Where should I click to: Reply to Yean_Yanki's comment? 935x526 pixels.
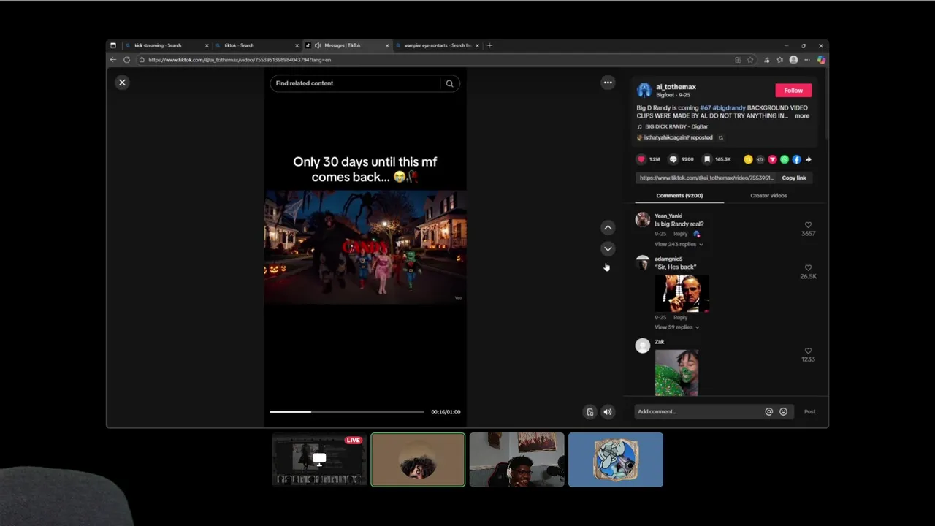coord(680,234)
